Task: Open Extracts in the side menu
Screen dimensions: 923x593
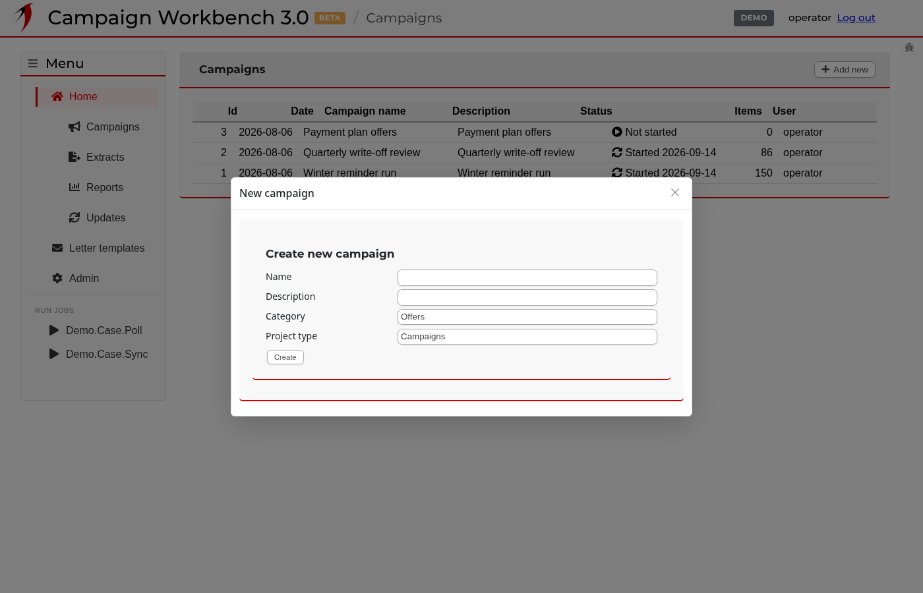Action: pyautogui.click(x=105, y=157)
